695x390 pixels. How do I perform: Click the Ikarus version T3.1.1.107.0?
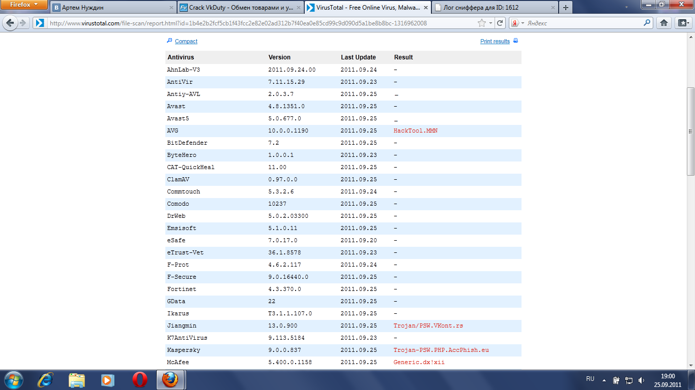point(290,313)
